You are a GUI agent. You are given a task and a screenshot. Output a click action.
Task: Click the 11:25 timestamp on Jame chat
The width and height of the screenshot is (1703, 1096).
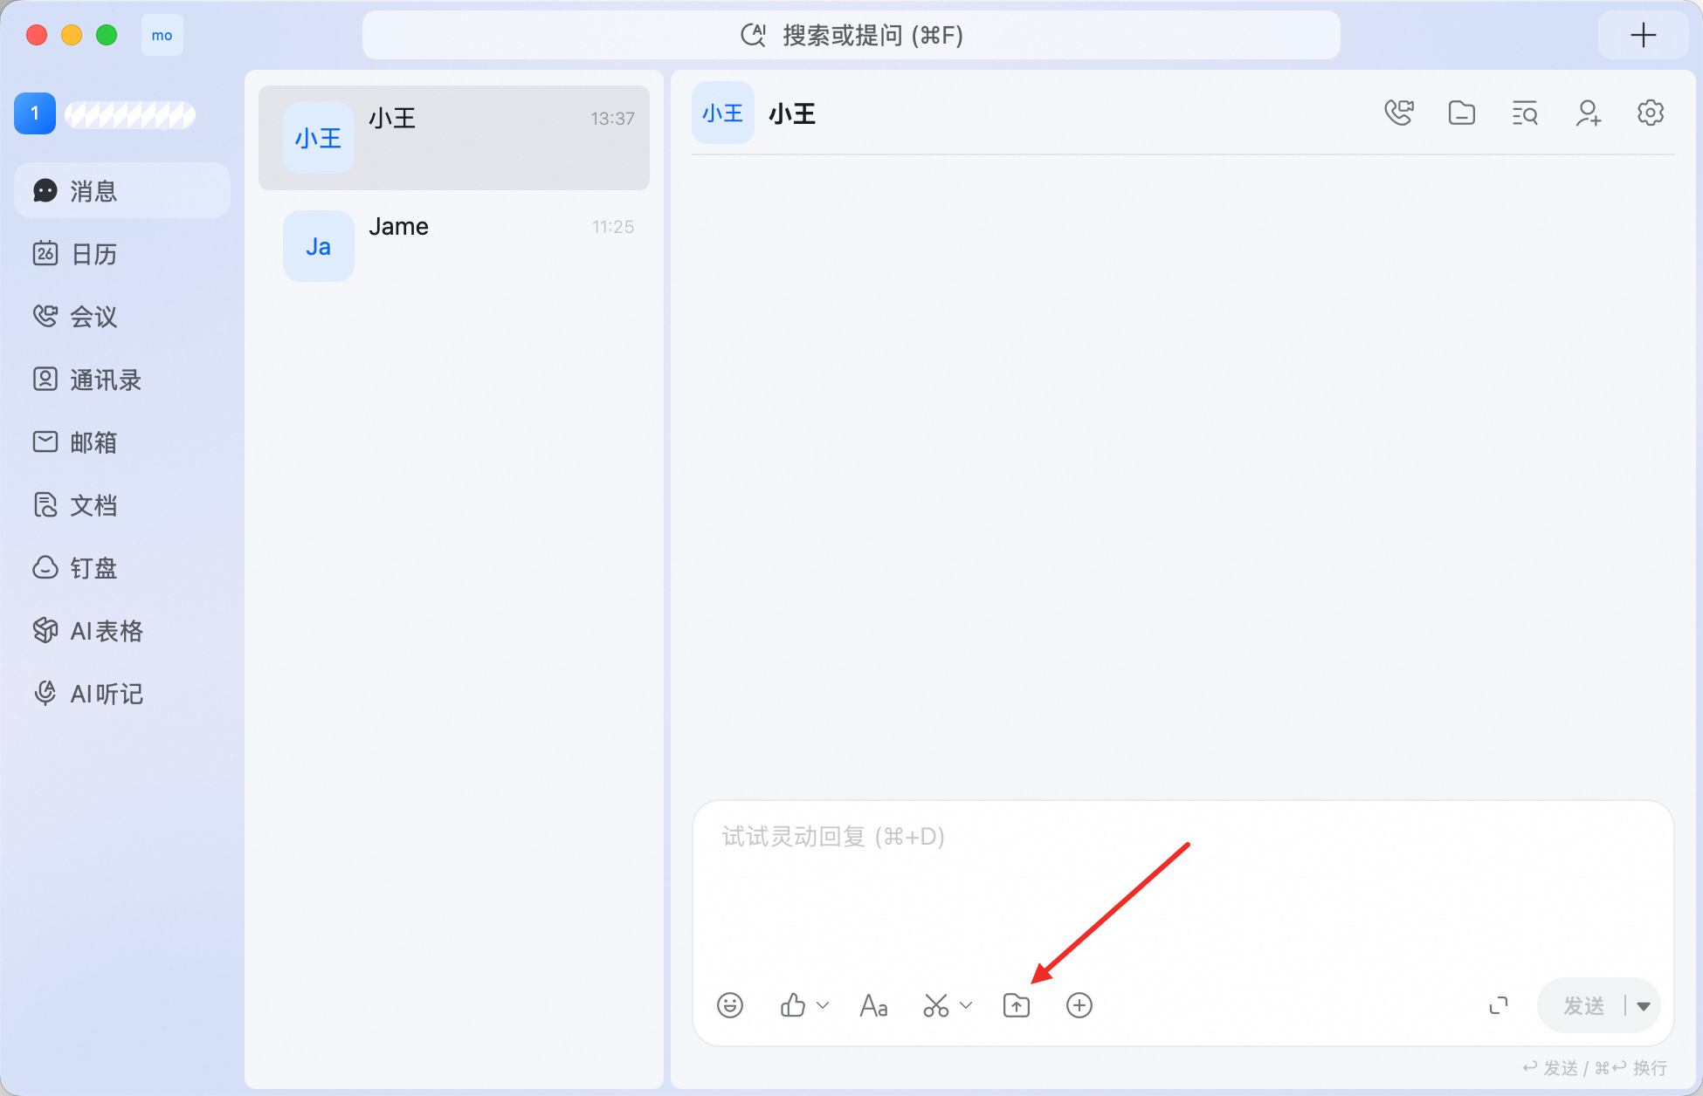613,227
